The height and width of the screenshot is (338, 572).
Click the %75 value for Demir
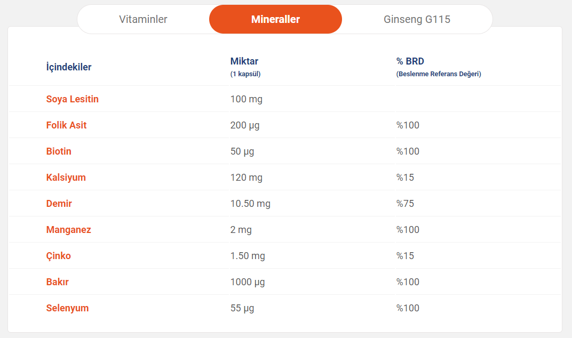click(405, 204)
